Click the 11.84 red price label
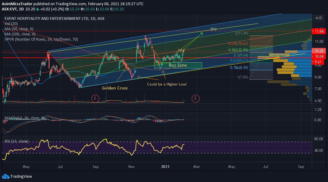This screenshot has height=182, width=328. click(319, 31)
